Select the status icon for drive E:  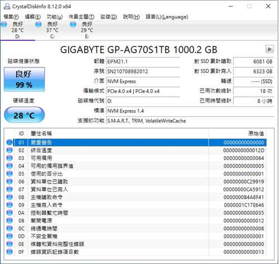click(x=73, y=25)
